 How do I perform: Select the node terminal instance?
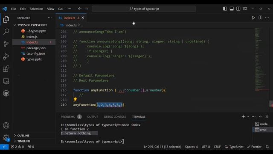click(263, 124)
